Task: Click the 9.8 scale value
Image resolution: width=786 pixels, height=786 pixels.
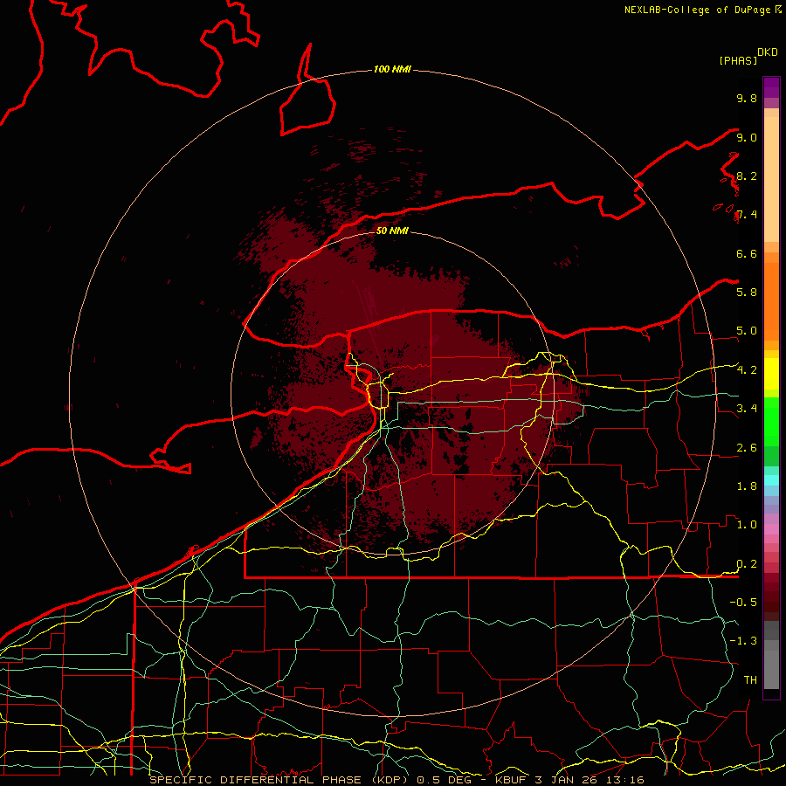Action: (747, 98)
